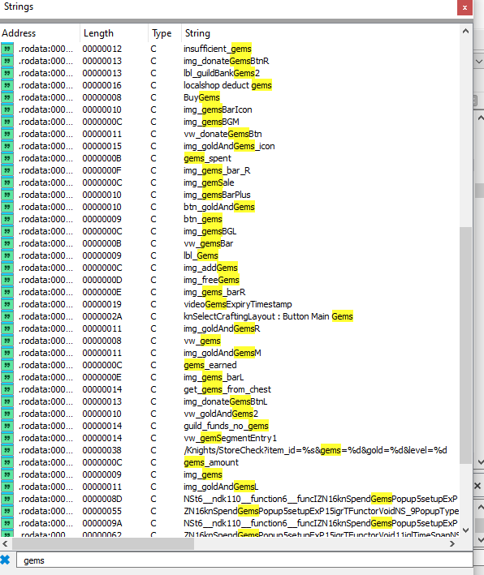Click the string icon next to gems_amount
This screenshot has height=575, width=484.
tap(7, 462)
